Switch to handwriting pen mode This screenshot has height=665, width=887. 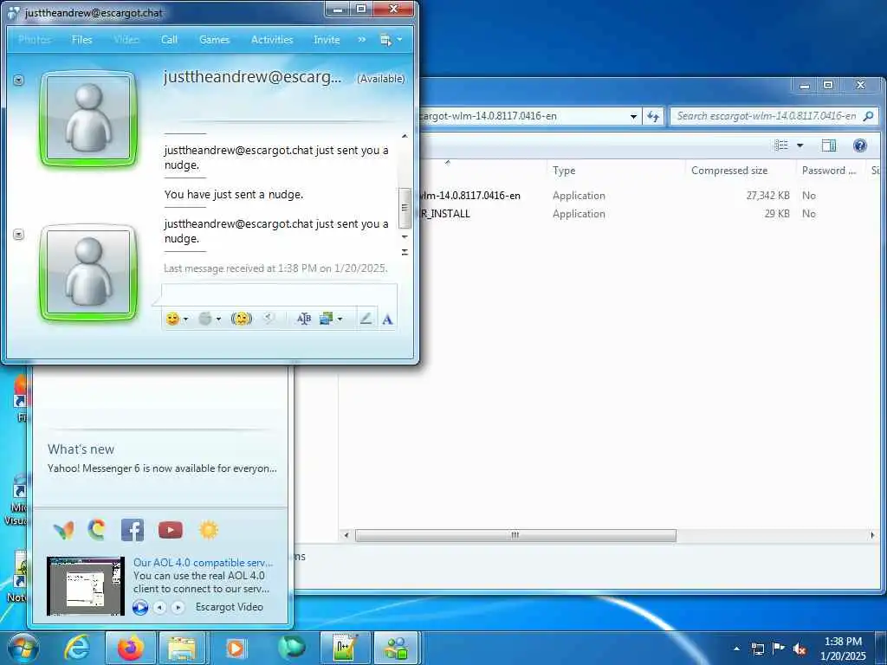pos(366,319)
